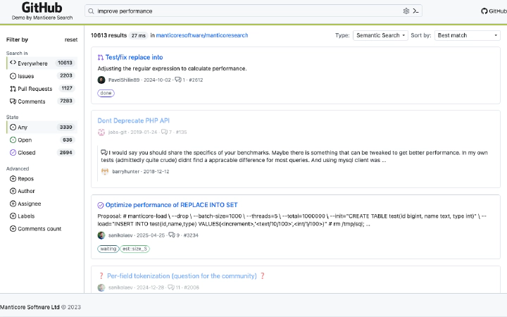
Task: Click comment count icon on #135
Action: 165,132
